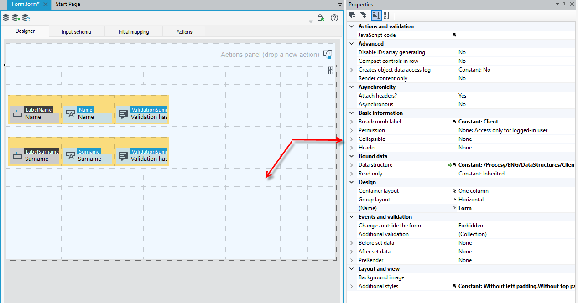Select the Name text box control

click(88, 114)
